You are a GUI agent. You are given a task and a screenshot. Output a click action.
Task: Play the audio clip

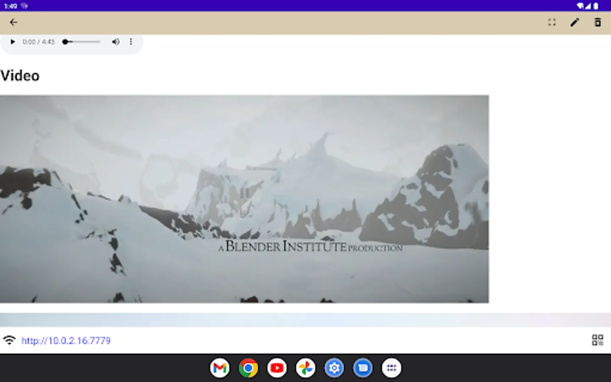pos(13,42)
